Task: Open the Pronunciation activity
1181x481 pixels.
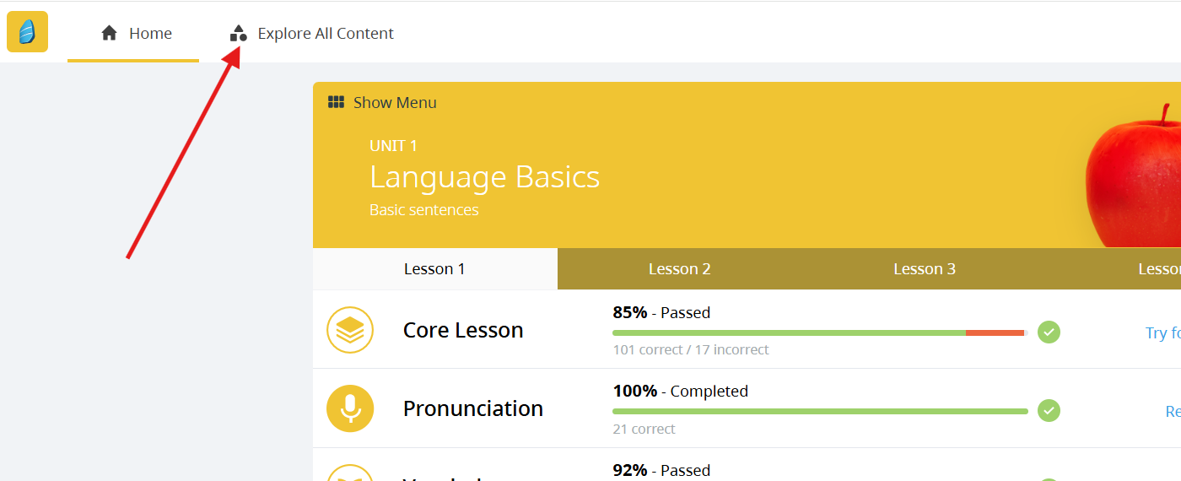Action: point(473,408)
